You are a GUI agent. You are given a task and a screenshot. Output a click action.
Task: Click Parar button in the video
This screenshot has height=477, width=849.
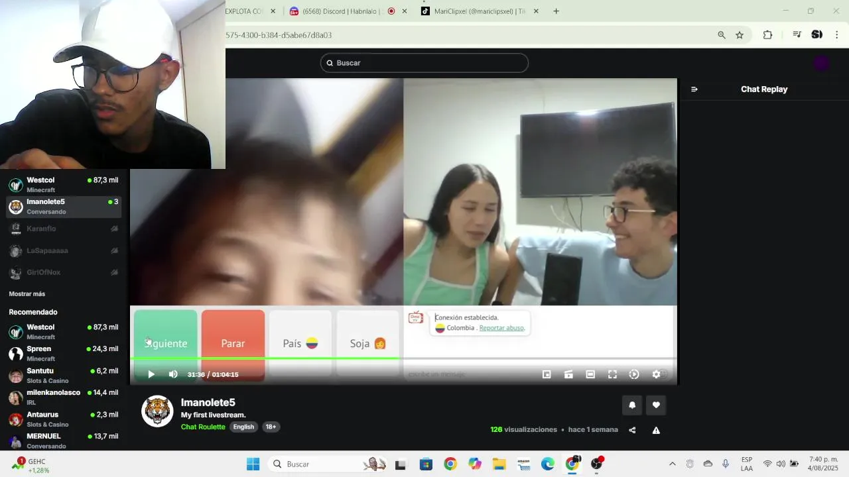pos(233,343)
